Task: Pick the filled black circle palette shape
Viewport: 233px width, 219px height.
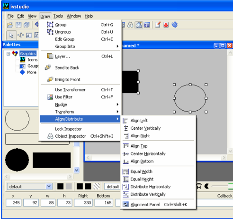Action: [17, 160]
